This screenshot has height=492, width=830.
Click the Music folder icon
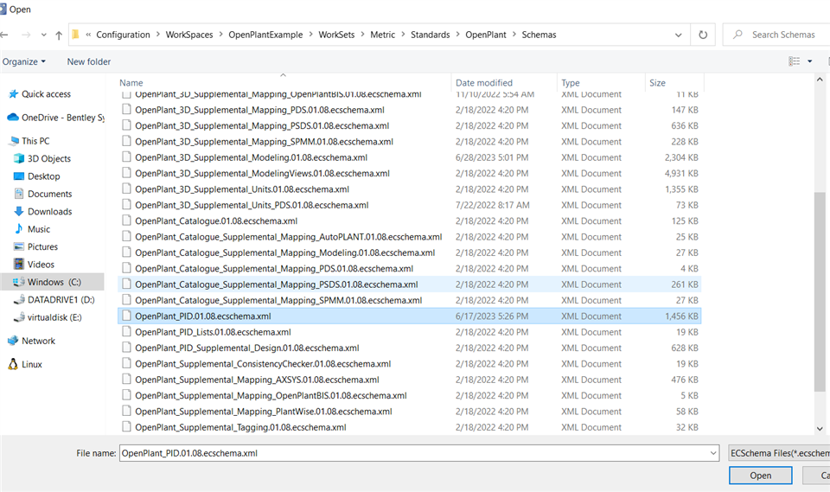coord(20,229)
